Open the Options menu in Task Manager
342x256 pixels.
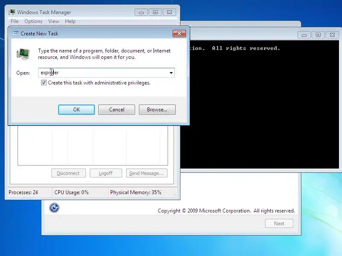(33, 21)
